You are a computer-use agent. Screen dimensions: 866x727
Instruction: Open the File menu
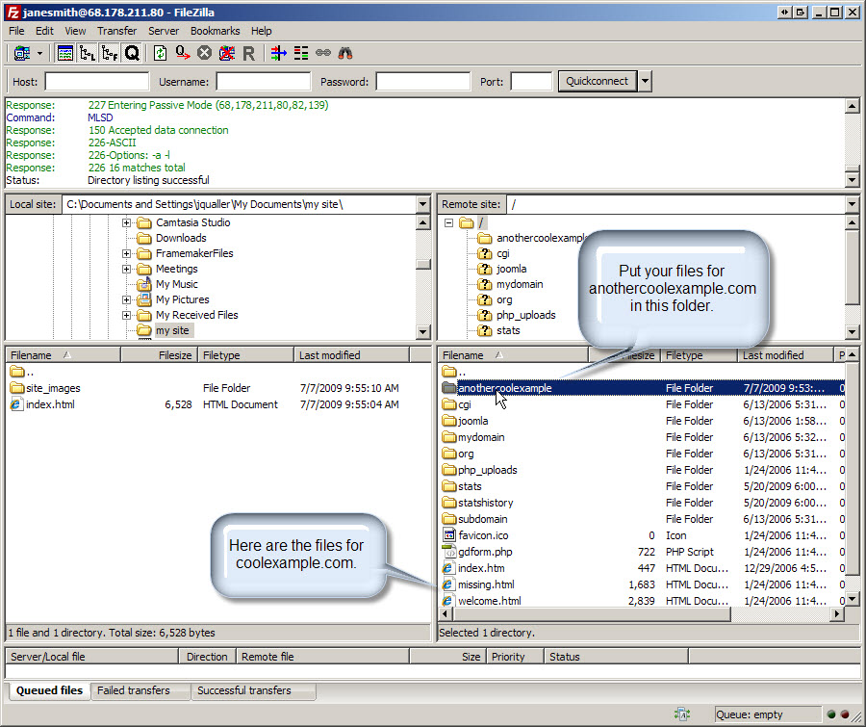(16, 31)
